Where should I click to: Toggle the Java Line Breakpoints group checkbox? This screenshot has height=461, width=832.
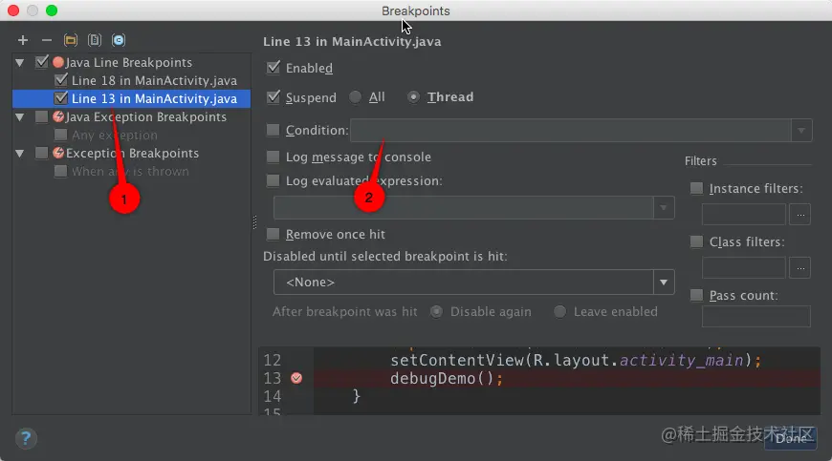pos(41,62)
